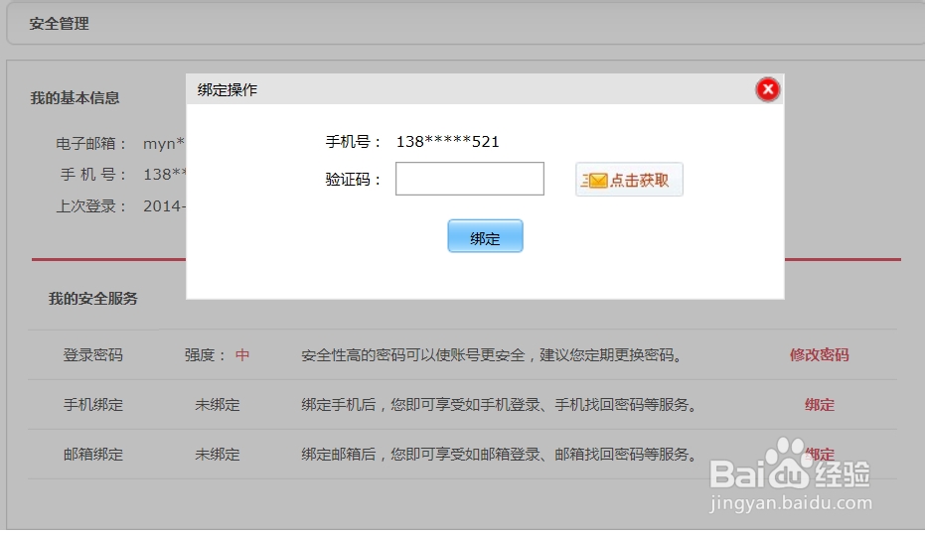Click the password security description text

(x=492, y=354)
